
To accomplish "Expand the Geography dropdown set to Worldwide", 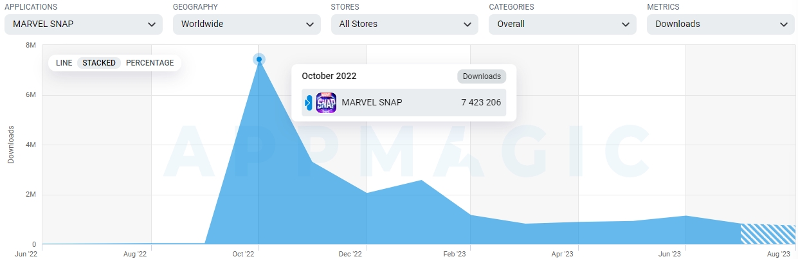I will point(246,24).
